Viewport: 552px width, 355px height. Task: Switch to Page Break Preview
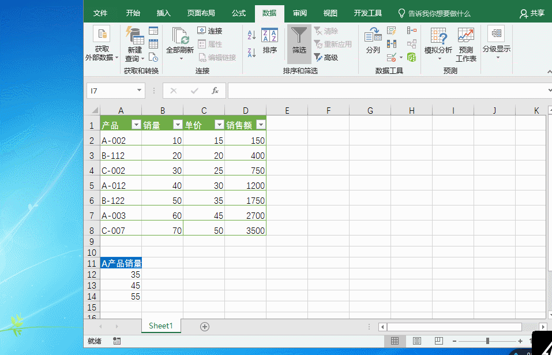438,341
